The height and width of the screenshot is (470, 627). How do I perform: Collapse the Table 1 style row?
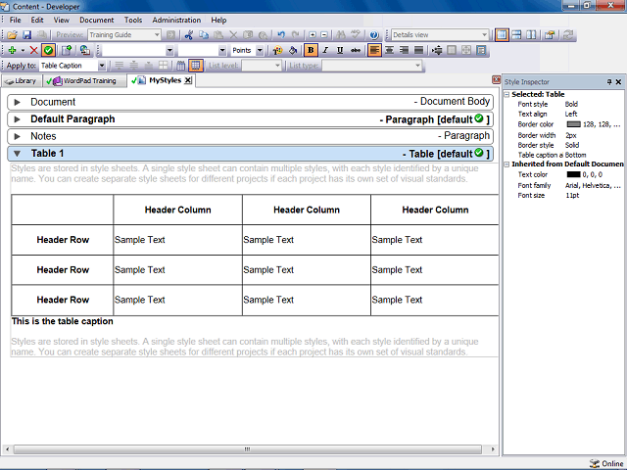pyautogui.click(x=18, y=154)
